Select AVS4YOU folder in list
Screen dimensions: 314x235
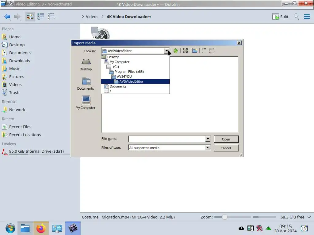pos(135,76)
